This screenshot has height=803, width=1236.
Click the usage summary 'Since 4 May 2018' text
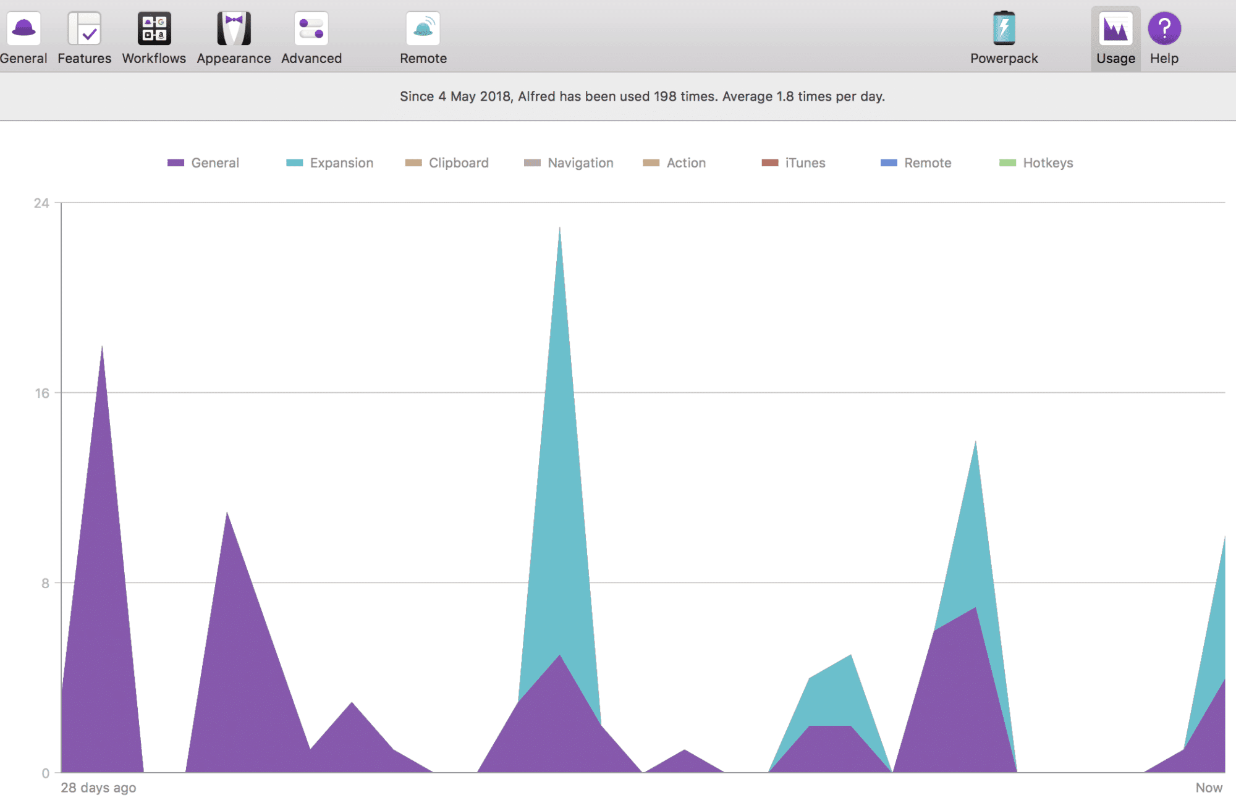(x=642, y=96)
